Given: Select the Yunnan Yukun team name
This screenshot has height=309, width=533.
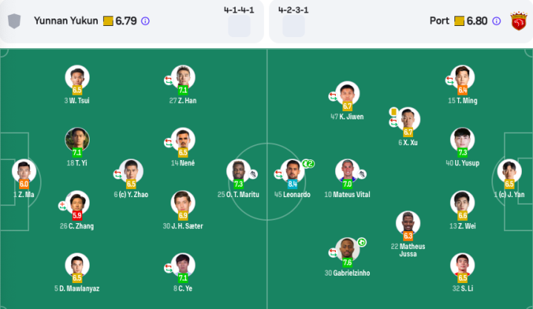Looking at the screenshot, I should coord(66,21).
